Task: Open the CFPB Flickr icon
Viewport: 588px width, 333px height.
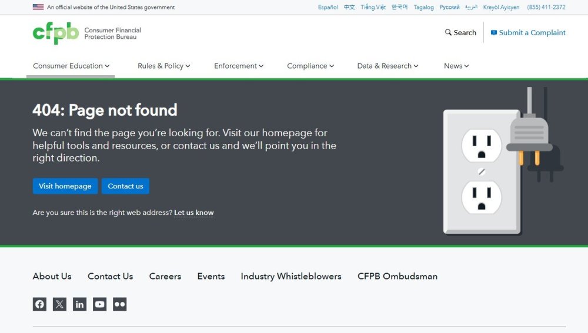Action: (x=119, y=304)
